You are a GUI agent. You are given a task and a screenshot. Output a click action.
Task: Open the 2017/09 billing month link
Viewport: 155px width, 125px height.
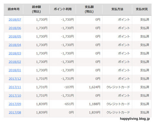[15, 104]
